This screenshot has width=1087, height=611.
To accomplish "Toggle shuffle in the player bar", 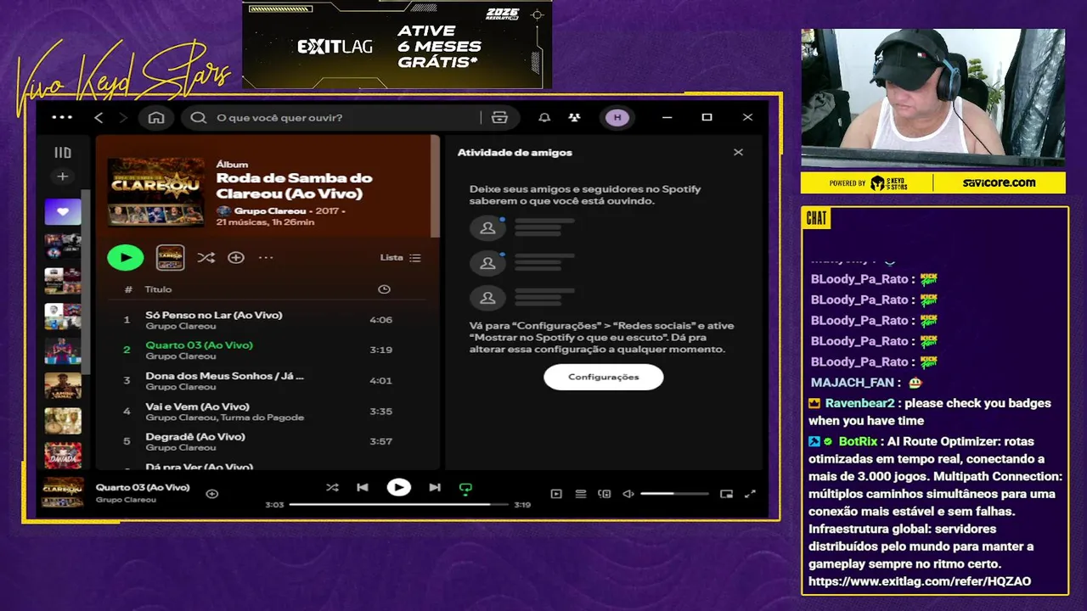I will [x=332, y=487].
